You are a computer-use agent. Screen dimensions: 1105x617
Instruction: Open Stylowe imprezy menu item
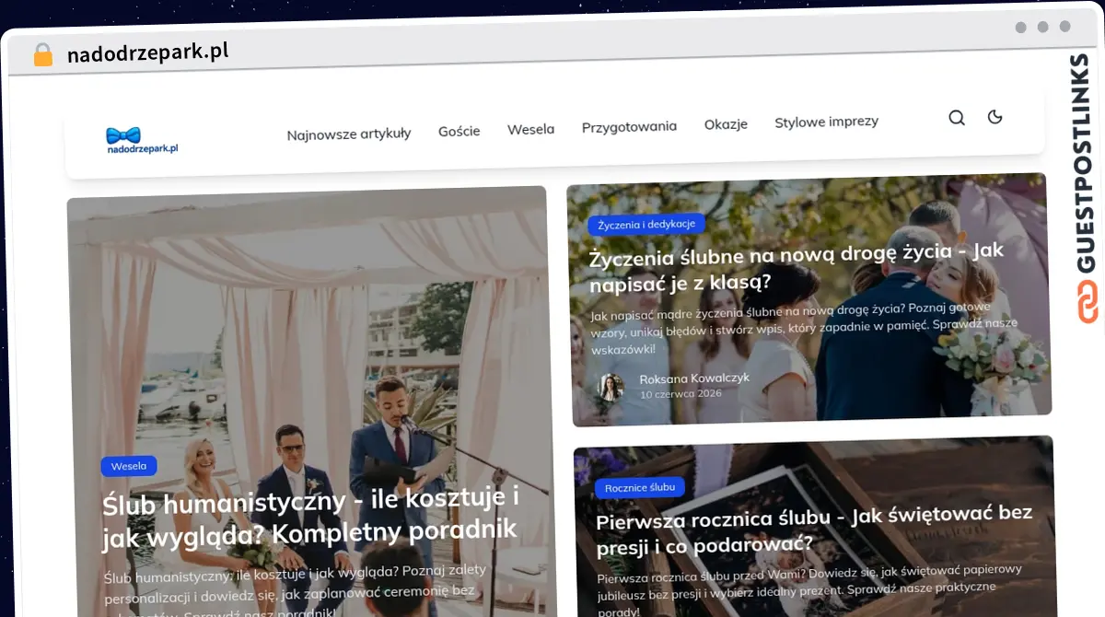coord(826,122)
